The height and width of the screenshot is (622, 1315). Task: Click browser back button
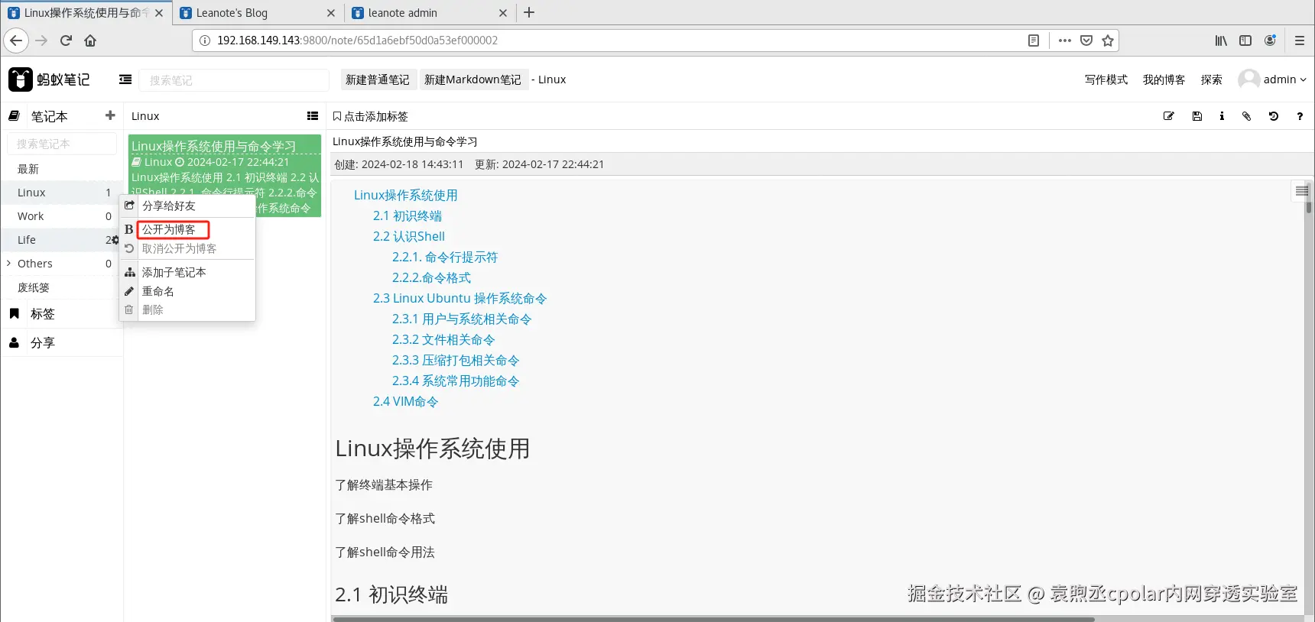[16, 40]
